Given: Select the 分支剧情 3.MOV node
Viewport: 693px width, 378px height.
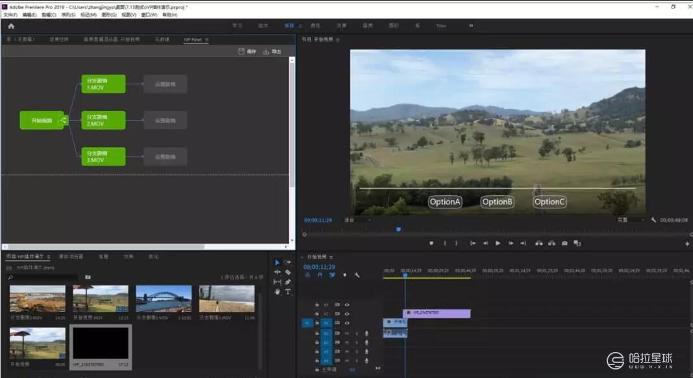Looking at the screenshot, I should (103, 156).
